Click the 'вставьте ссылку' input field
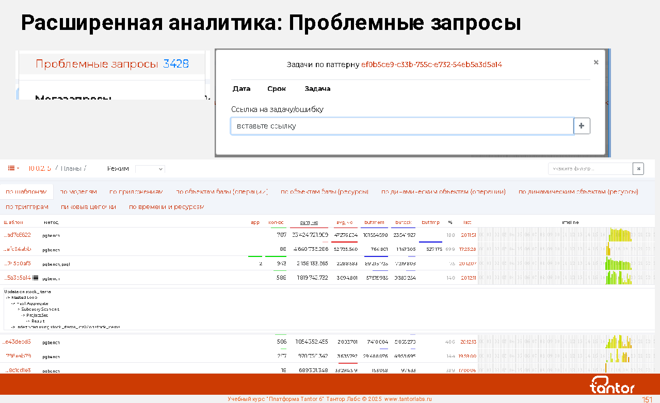This screenshot has width=660, height=403. point(401,126)
